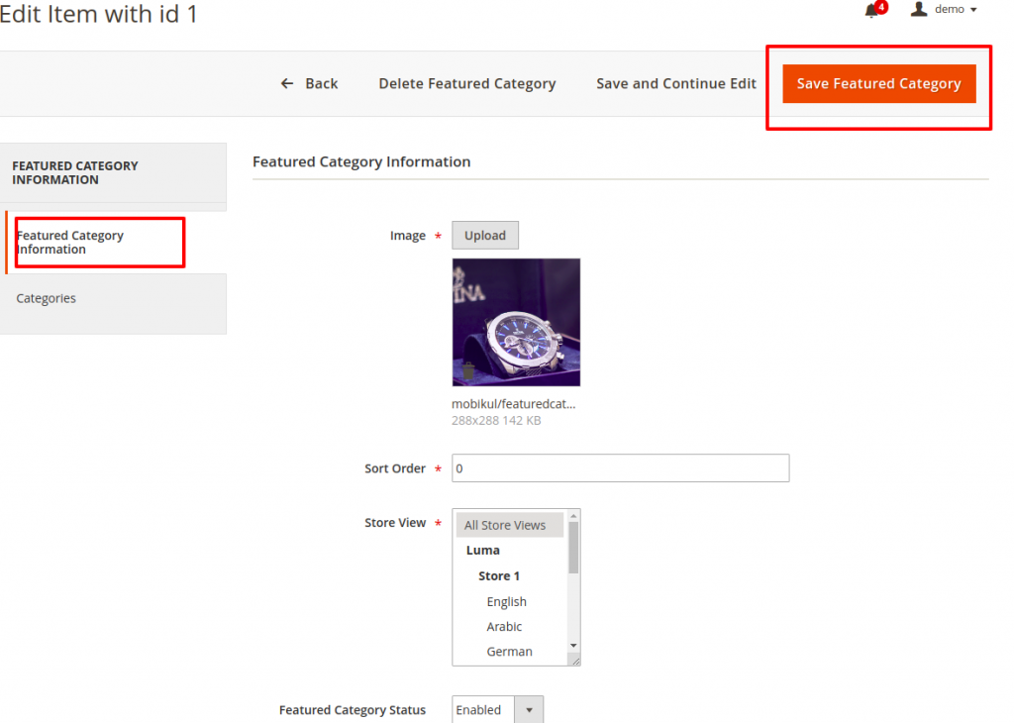1014x723 pixels.
Task: Select the Arabic store view
Action: pyautogui.click(x=504, y=627)
